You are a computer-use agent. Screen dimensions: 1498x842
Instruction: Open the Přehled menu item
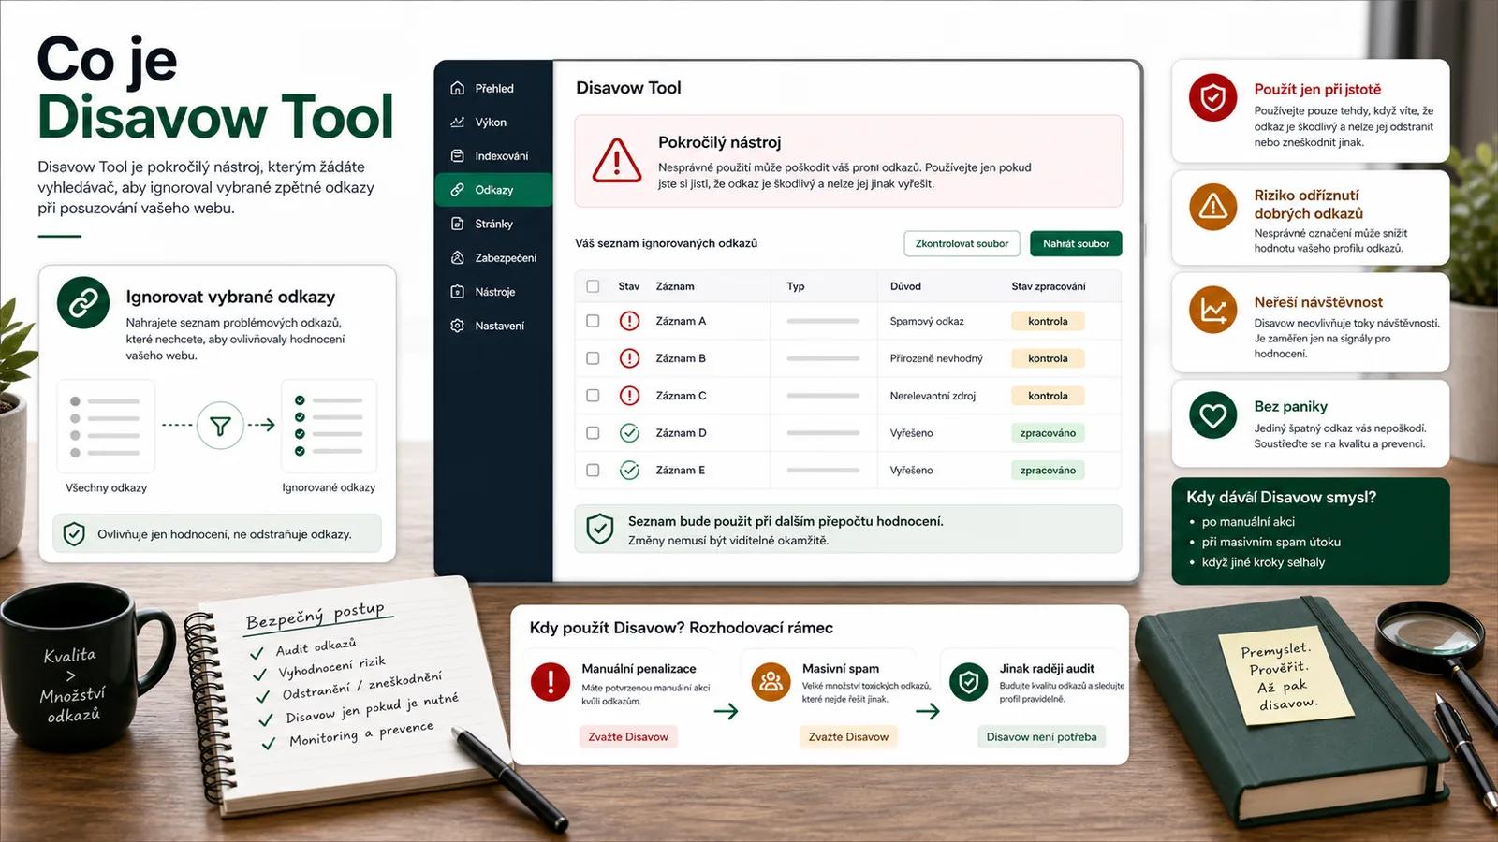click(493, 89)
